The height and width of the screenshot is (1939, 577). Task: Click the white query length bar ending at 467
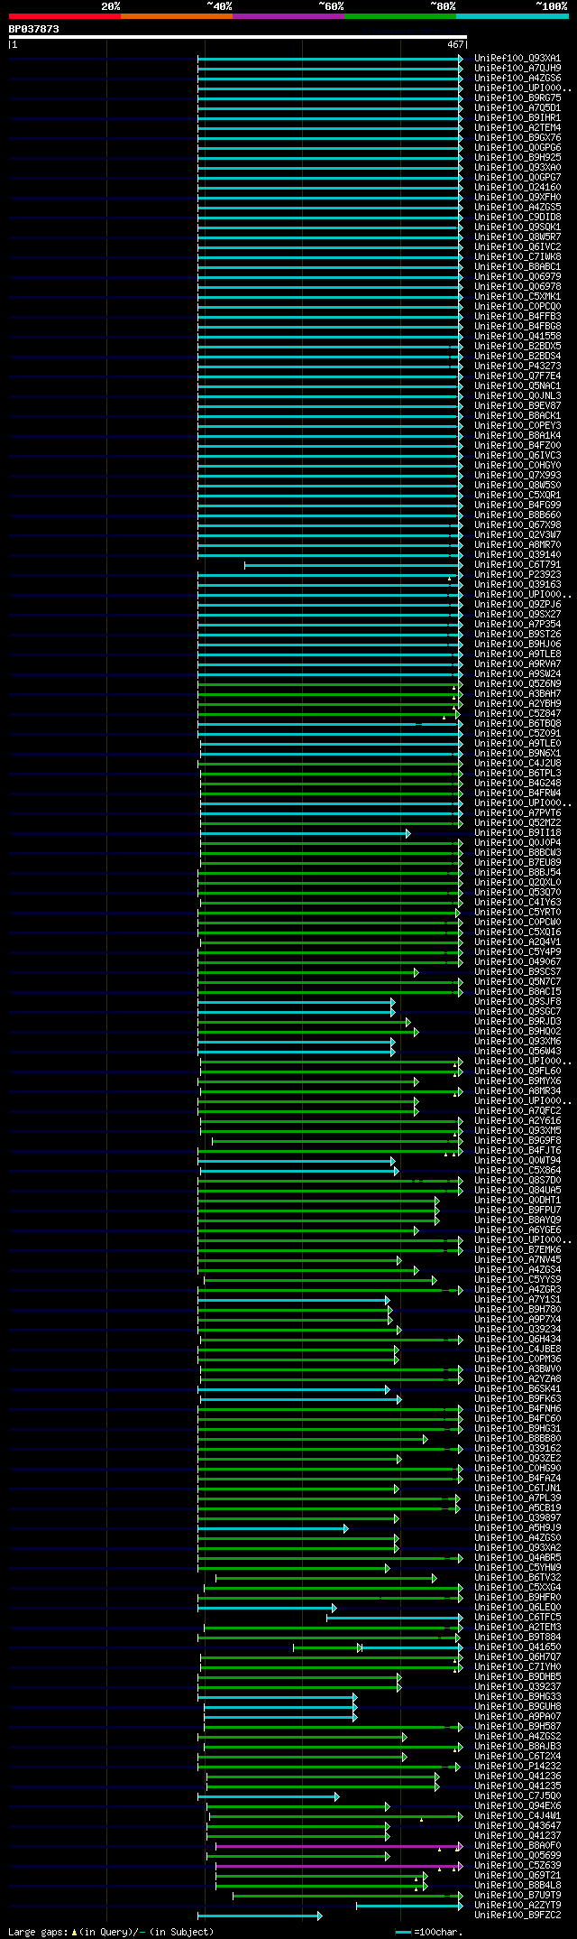(238, 37)
